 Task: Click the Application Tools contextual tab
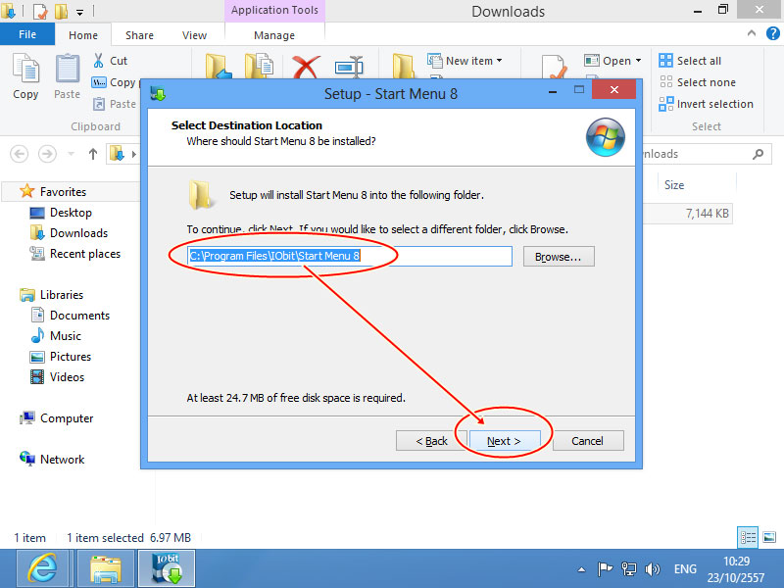pyautogui.click(x=274, y=10)
